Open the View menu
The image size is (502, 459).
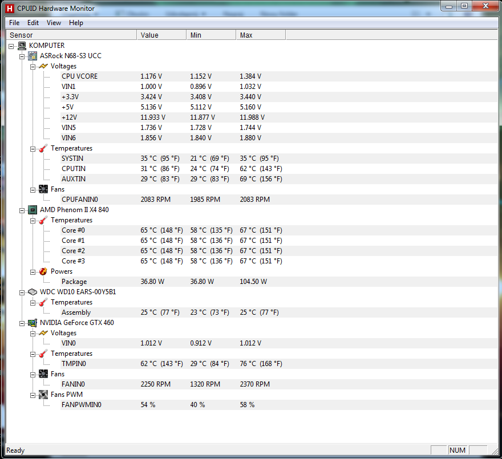click(x=54, y=23)
